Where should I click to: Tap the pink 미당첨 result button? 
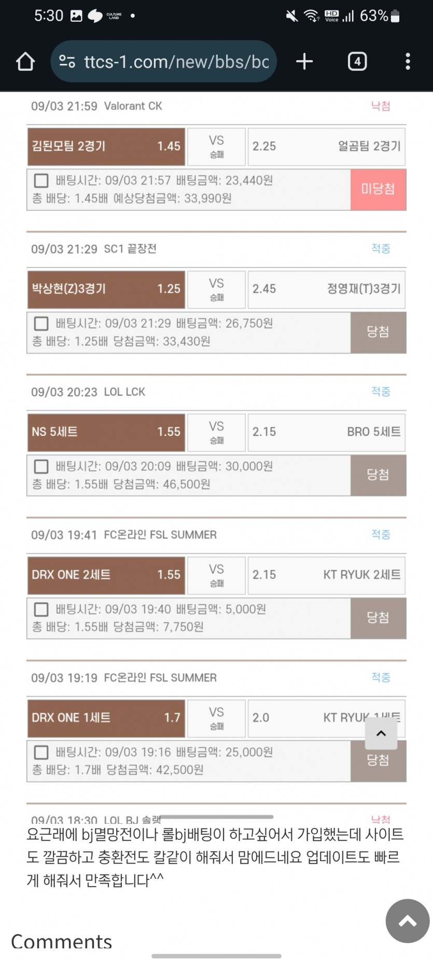click(378, 189)
